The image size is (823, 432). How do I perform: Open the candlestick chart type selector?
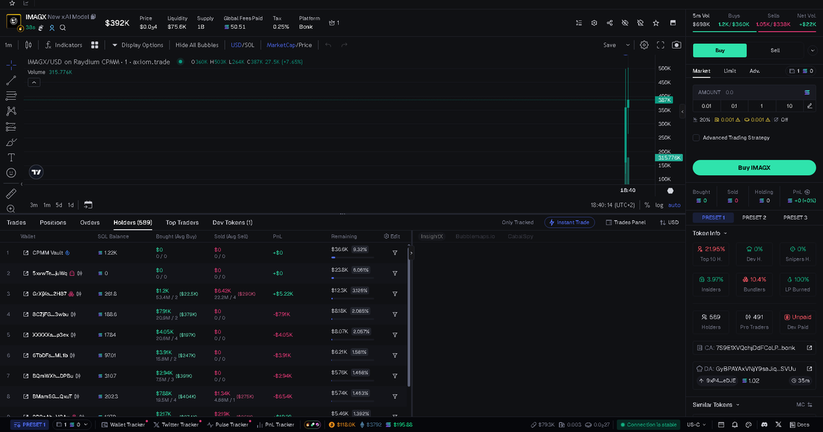click(28, 45)
